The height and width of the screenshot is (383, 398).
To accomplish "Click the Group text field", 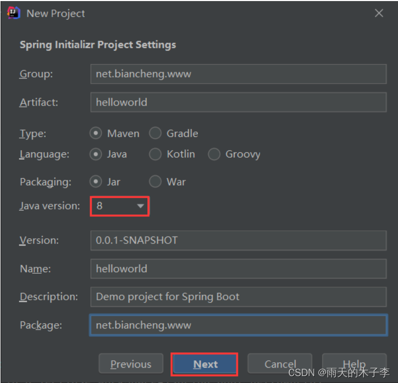I will (x=238, y=74).
